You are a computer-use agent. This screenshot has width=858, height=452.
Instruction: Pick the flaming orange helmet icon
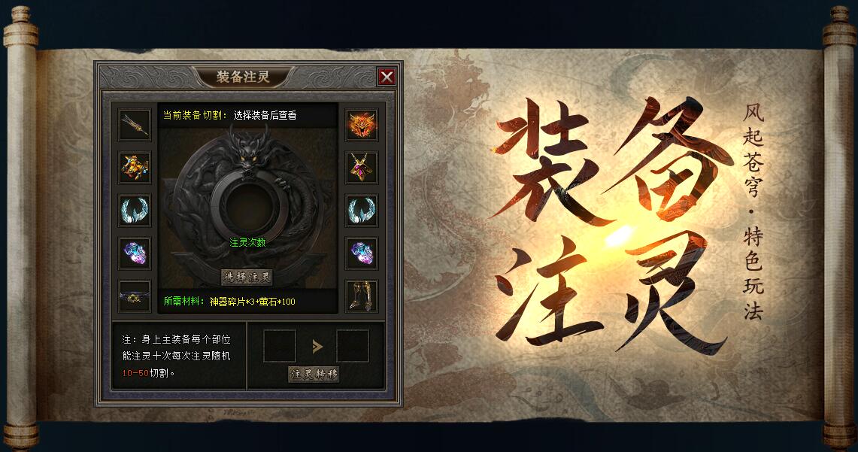(x=362, y=124)
